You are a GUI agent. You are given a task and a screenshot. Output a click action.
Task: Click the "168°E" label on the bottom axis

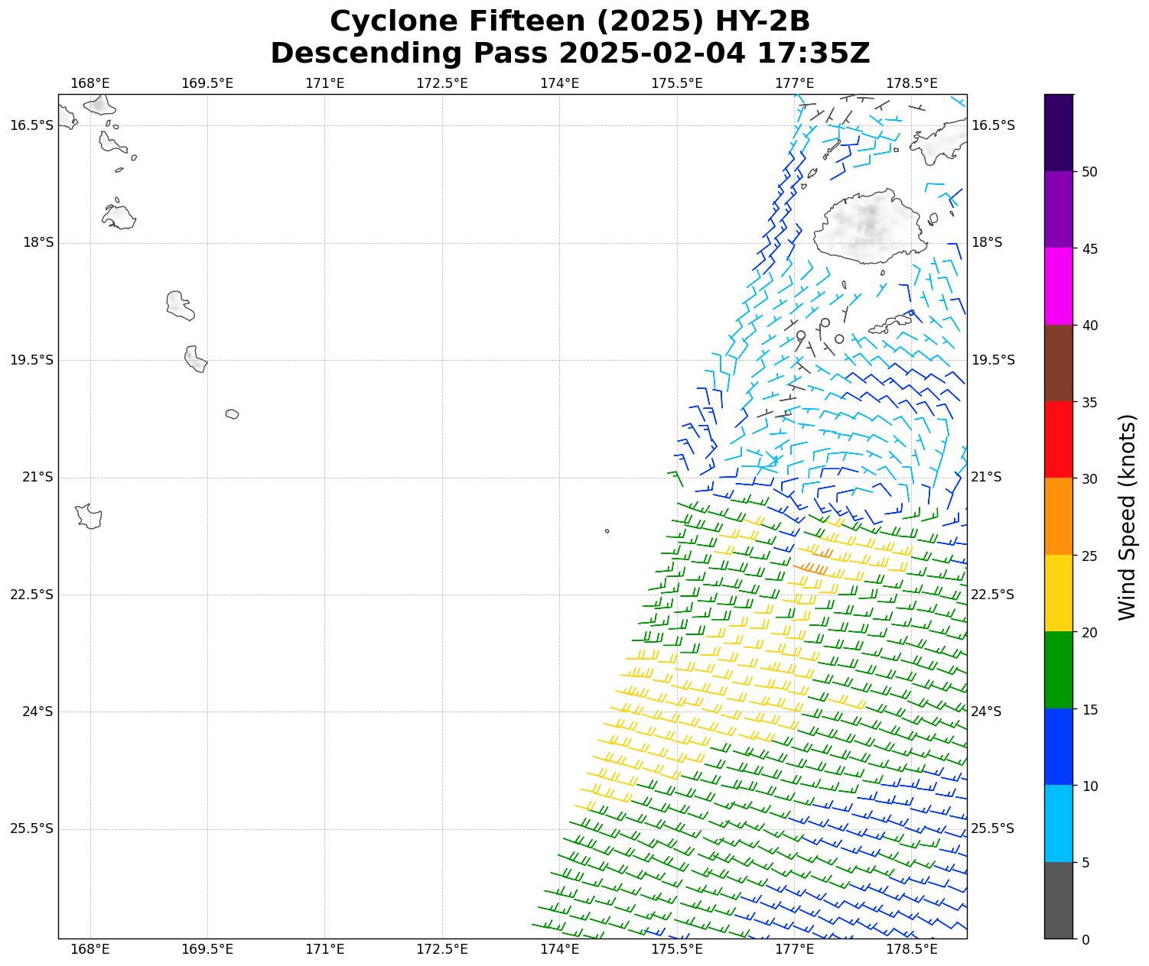(90, 950)
